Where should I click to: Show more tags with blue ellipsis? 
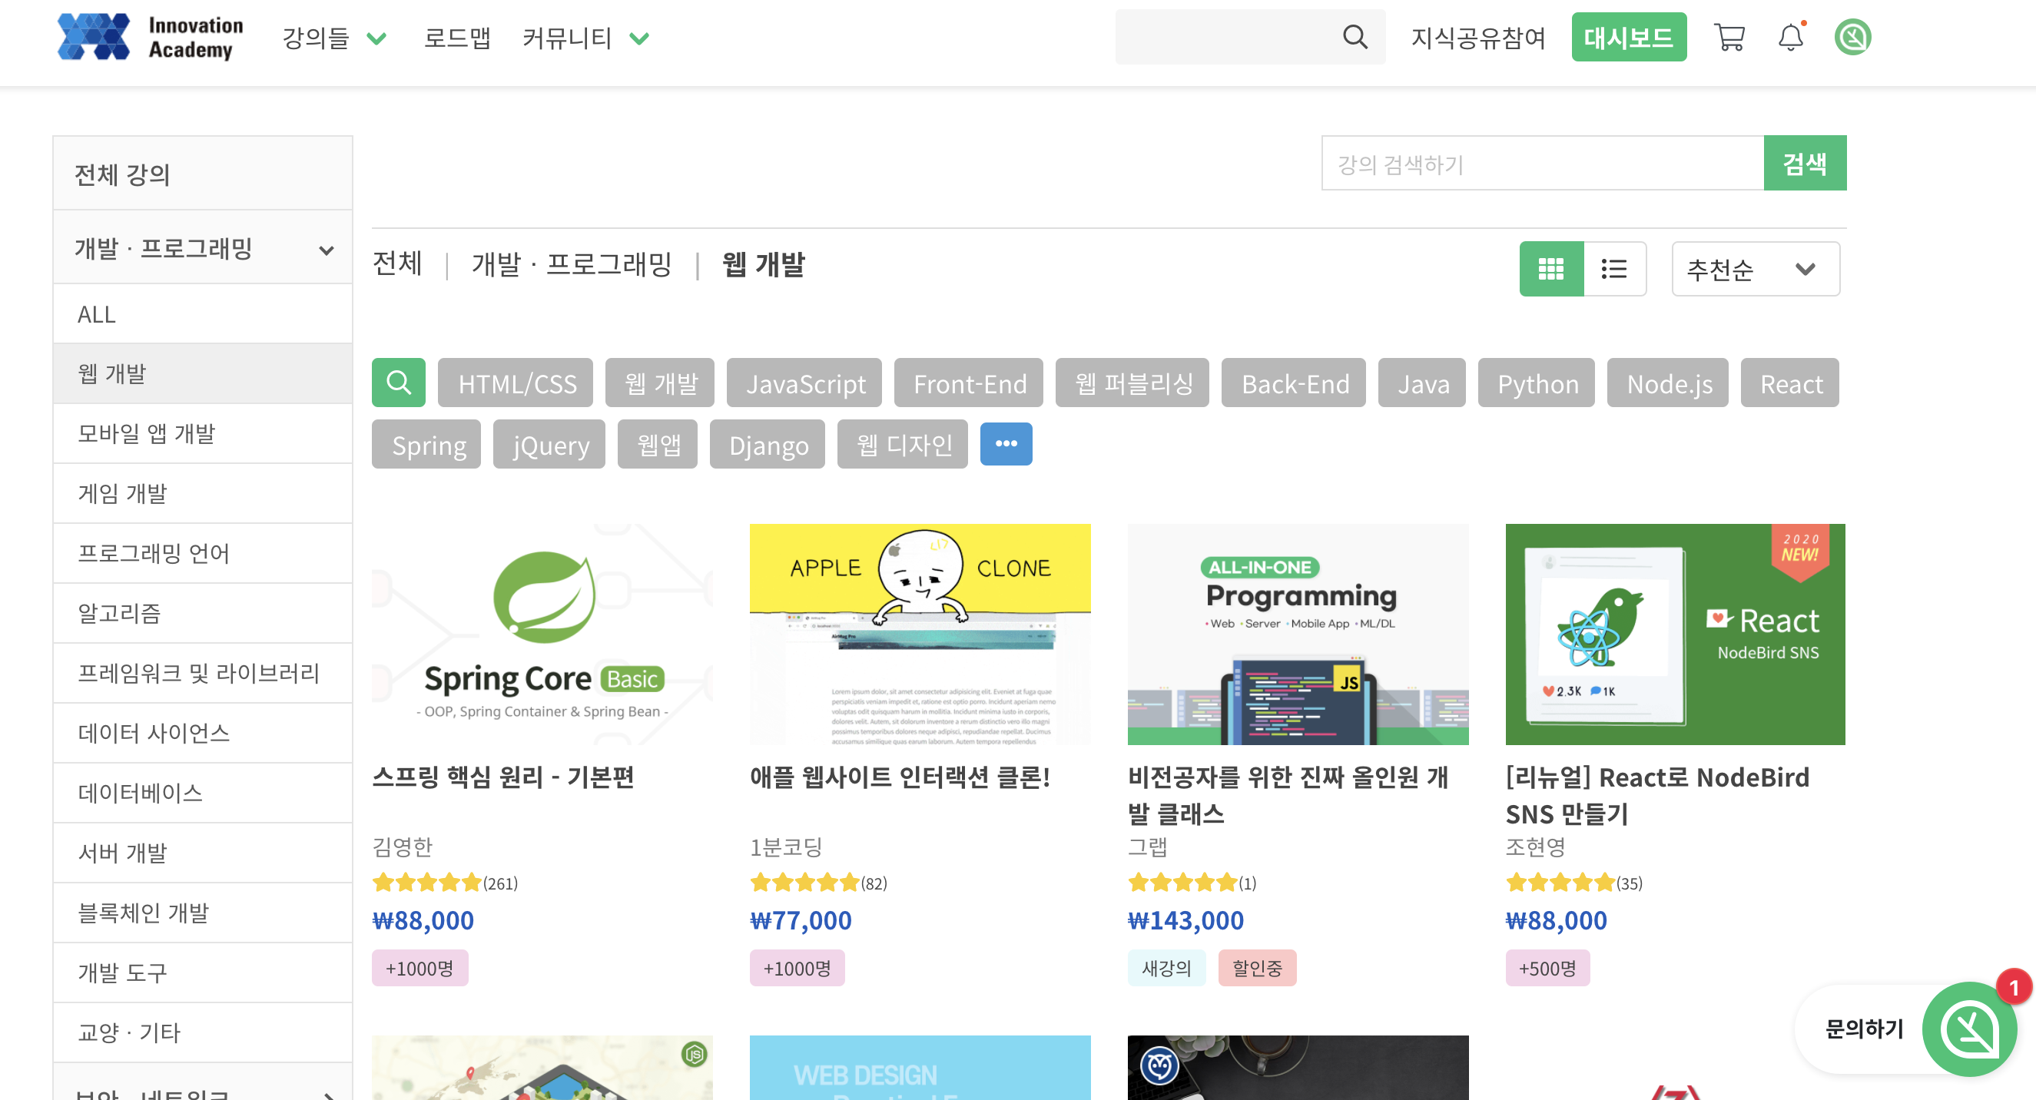[1006, 444]
